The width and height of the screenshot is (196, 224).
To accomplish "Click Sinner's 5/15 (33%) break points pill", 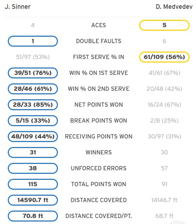I will point(33,120).
